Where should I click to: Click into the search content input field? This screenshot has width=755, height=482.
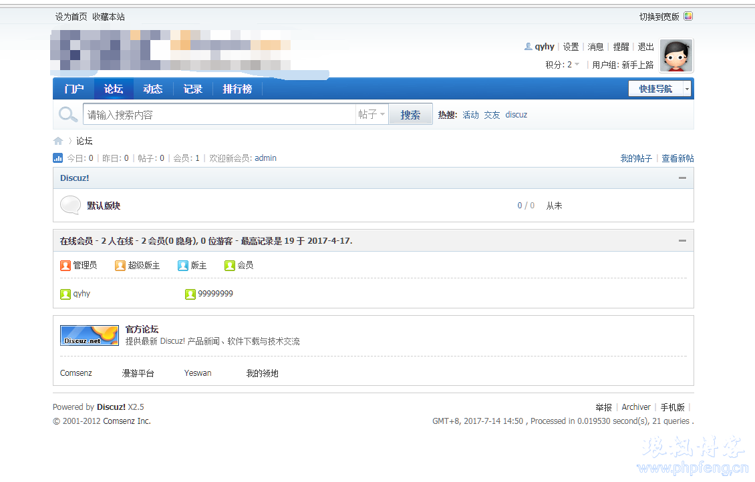click(219, 114)
